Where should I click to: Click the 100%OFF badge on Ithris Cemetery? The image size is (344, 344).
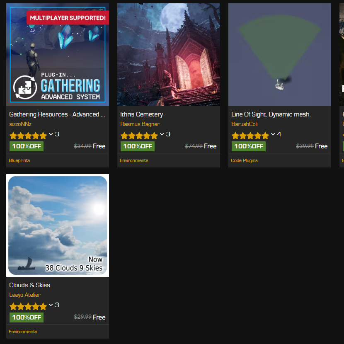pos(137,146)
